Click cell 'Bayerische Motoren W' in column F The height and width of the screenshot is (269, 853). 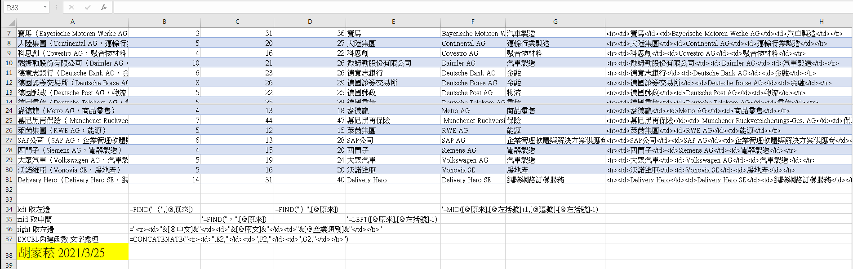[473, 33]
